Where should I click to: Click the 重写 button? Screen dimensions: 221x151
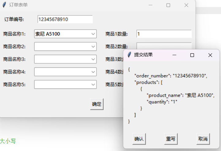coord(171,139)
